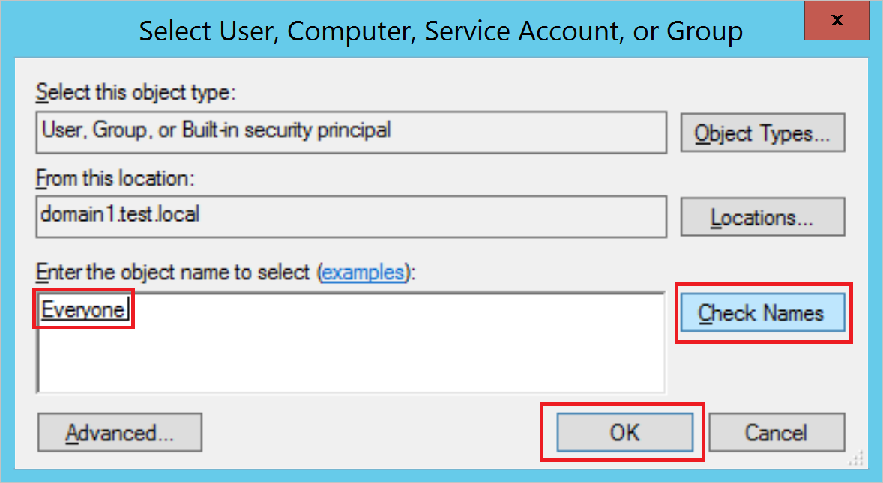The width and height of the screenshot is (883, 483).
Task: Cancel the object selection dialog
Action: [776, 433]
